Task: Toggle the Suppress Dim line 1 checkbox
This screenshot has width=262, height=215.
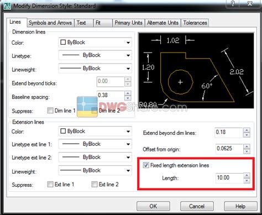Action: click(50, 111)
